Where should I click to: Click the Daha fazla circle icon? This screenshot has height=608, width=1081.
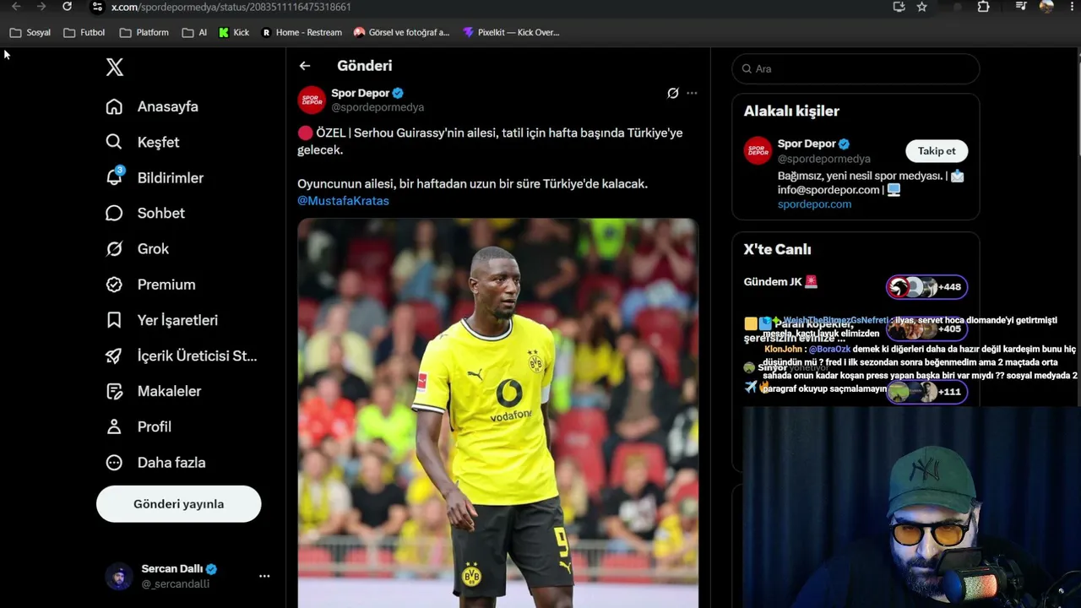click(114, 462)
